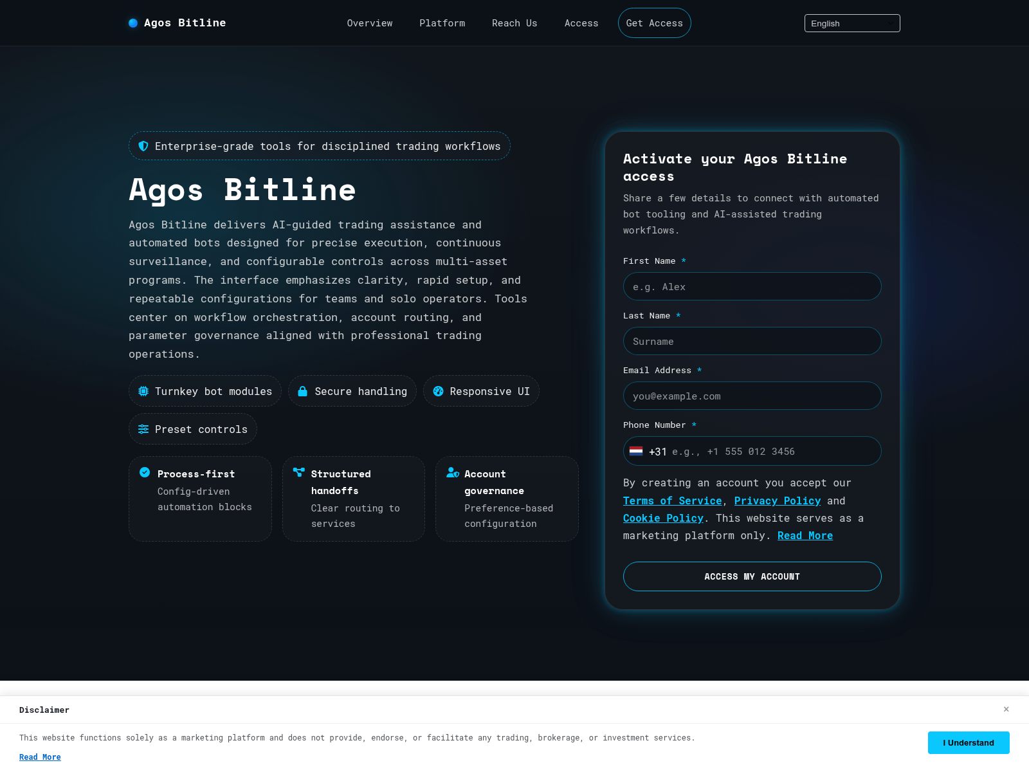This screenshot has height=772, width=1029.
Task: Click the user icon on Account governance card
Action: [453, 472]
